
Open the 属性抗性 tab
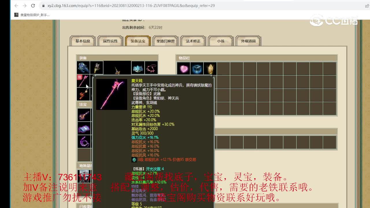point(110,41)
